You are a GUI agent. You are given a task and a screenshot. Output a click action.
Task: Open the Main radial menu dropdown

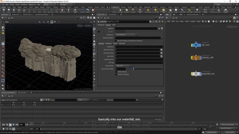67,4
